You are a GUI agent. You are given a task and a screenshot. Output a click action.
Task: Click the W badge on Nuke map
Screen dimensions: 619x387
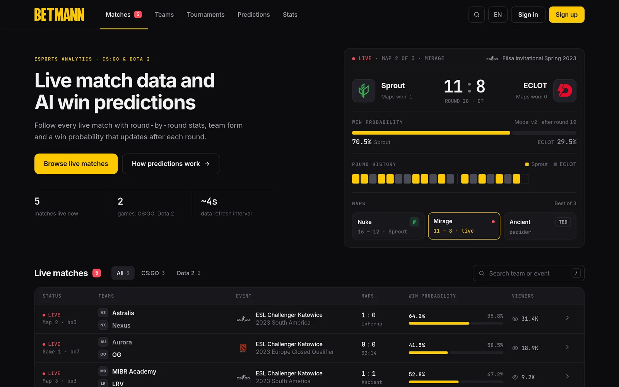tap(414, 222)
